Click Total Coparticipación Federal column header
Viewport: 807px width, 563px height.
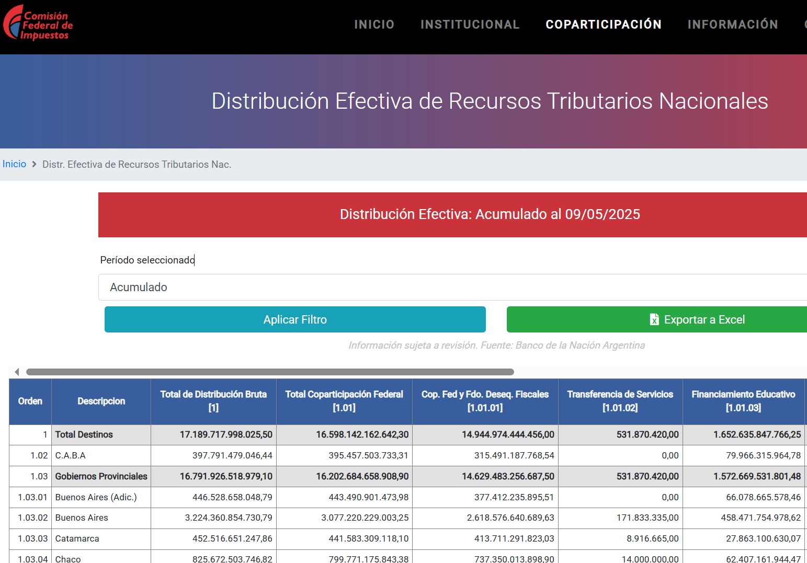(x=344, y=401)
